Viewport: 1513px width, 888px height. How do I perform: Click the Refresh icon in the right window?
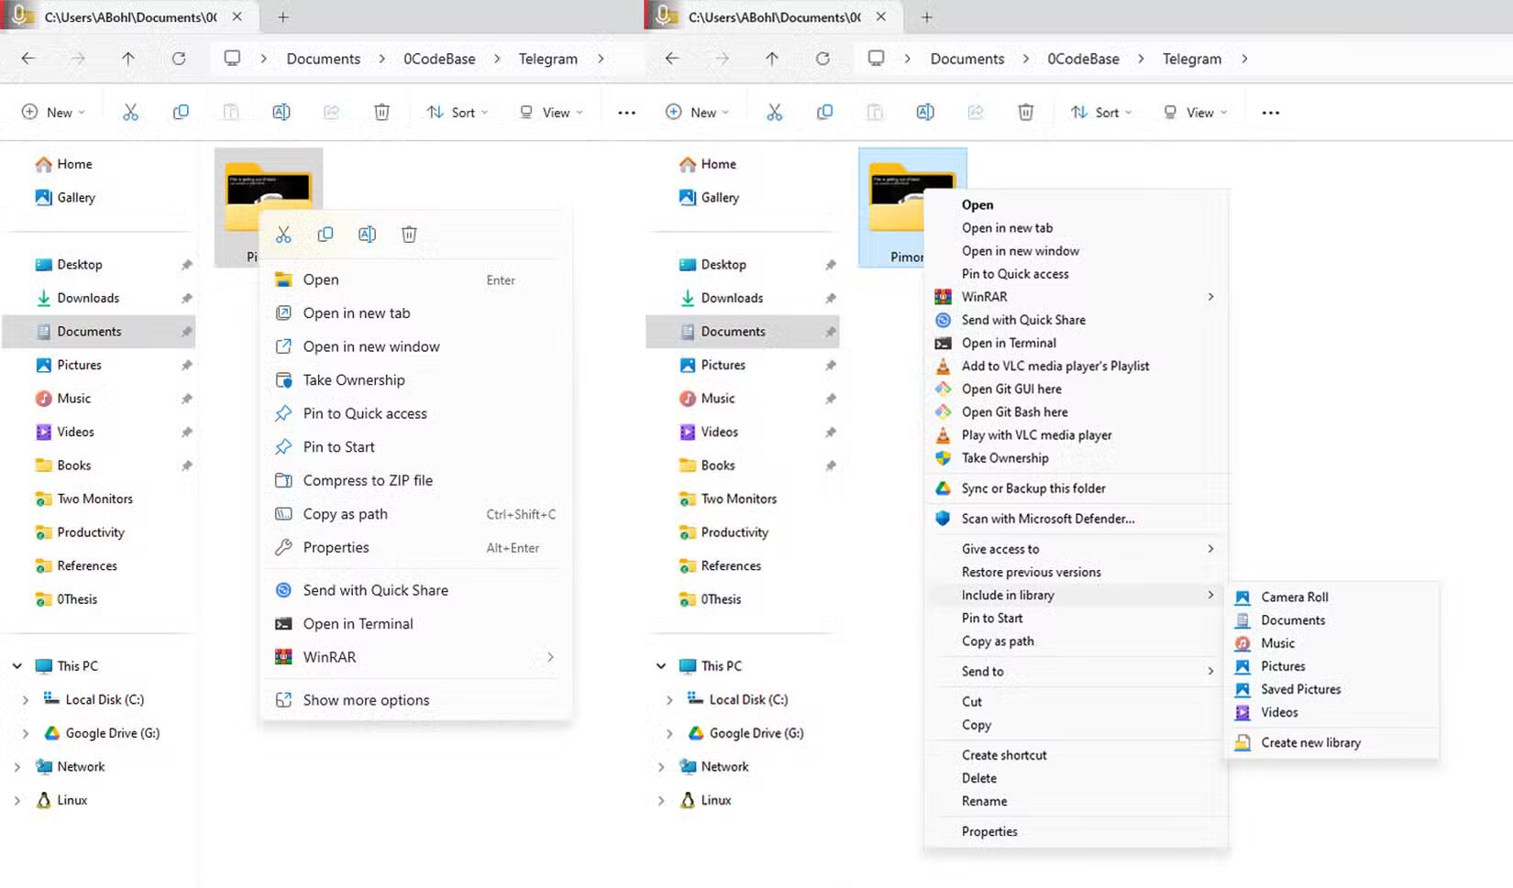coord(823,58)
